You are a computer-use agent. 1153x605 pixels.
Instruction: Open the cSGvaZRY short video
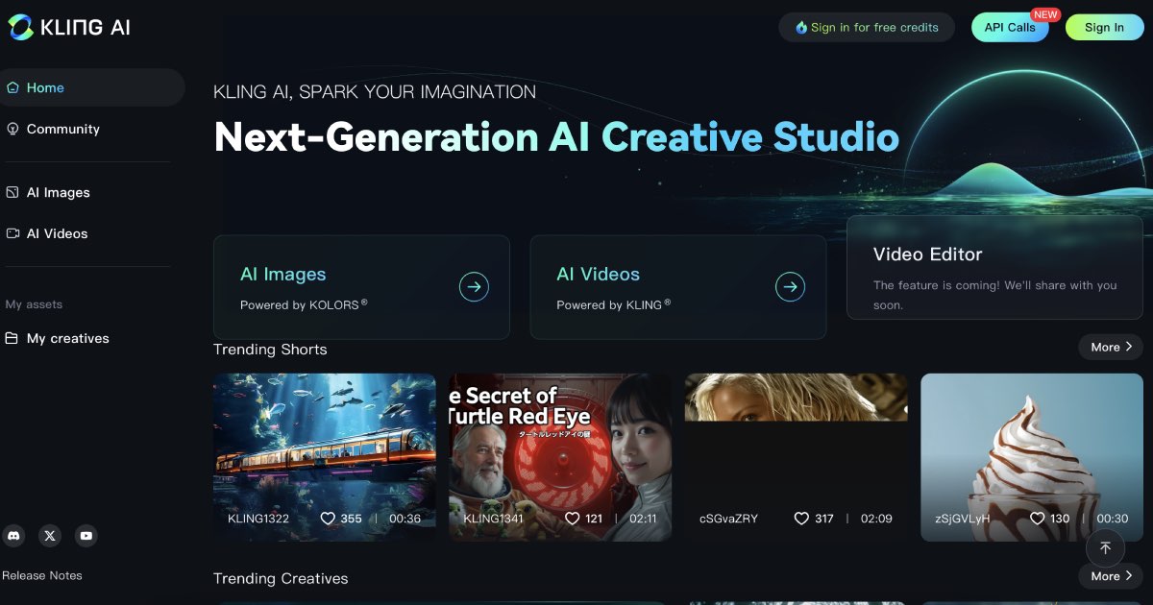click(x=797, y=457)
